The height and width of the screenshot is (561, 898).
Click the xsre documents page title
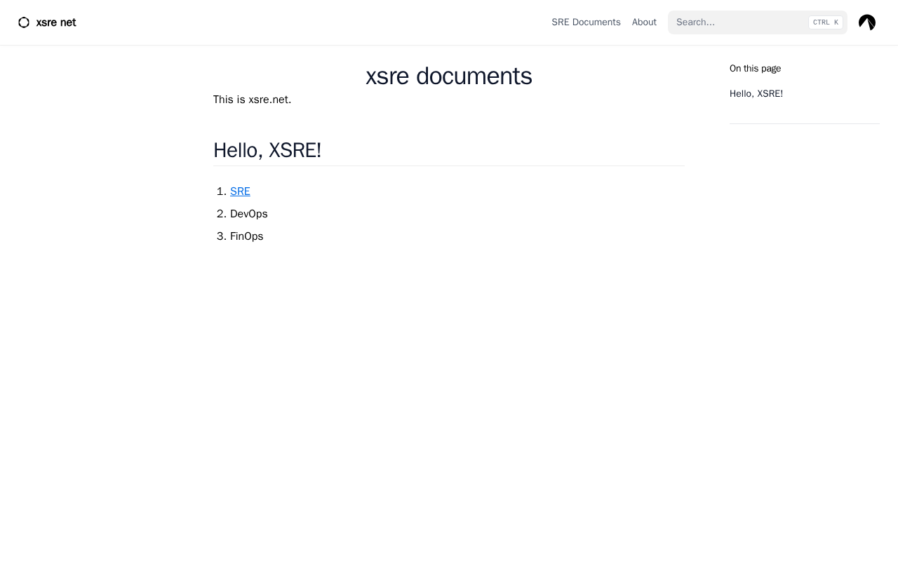point(449,76)
